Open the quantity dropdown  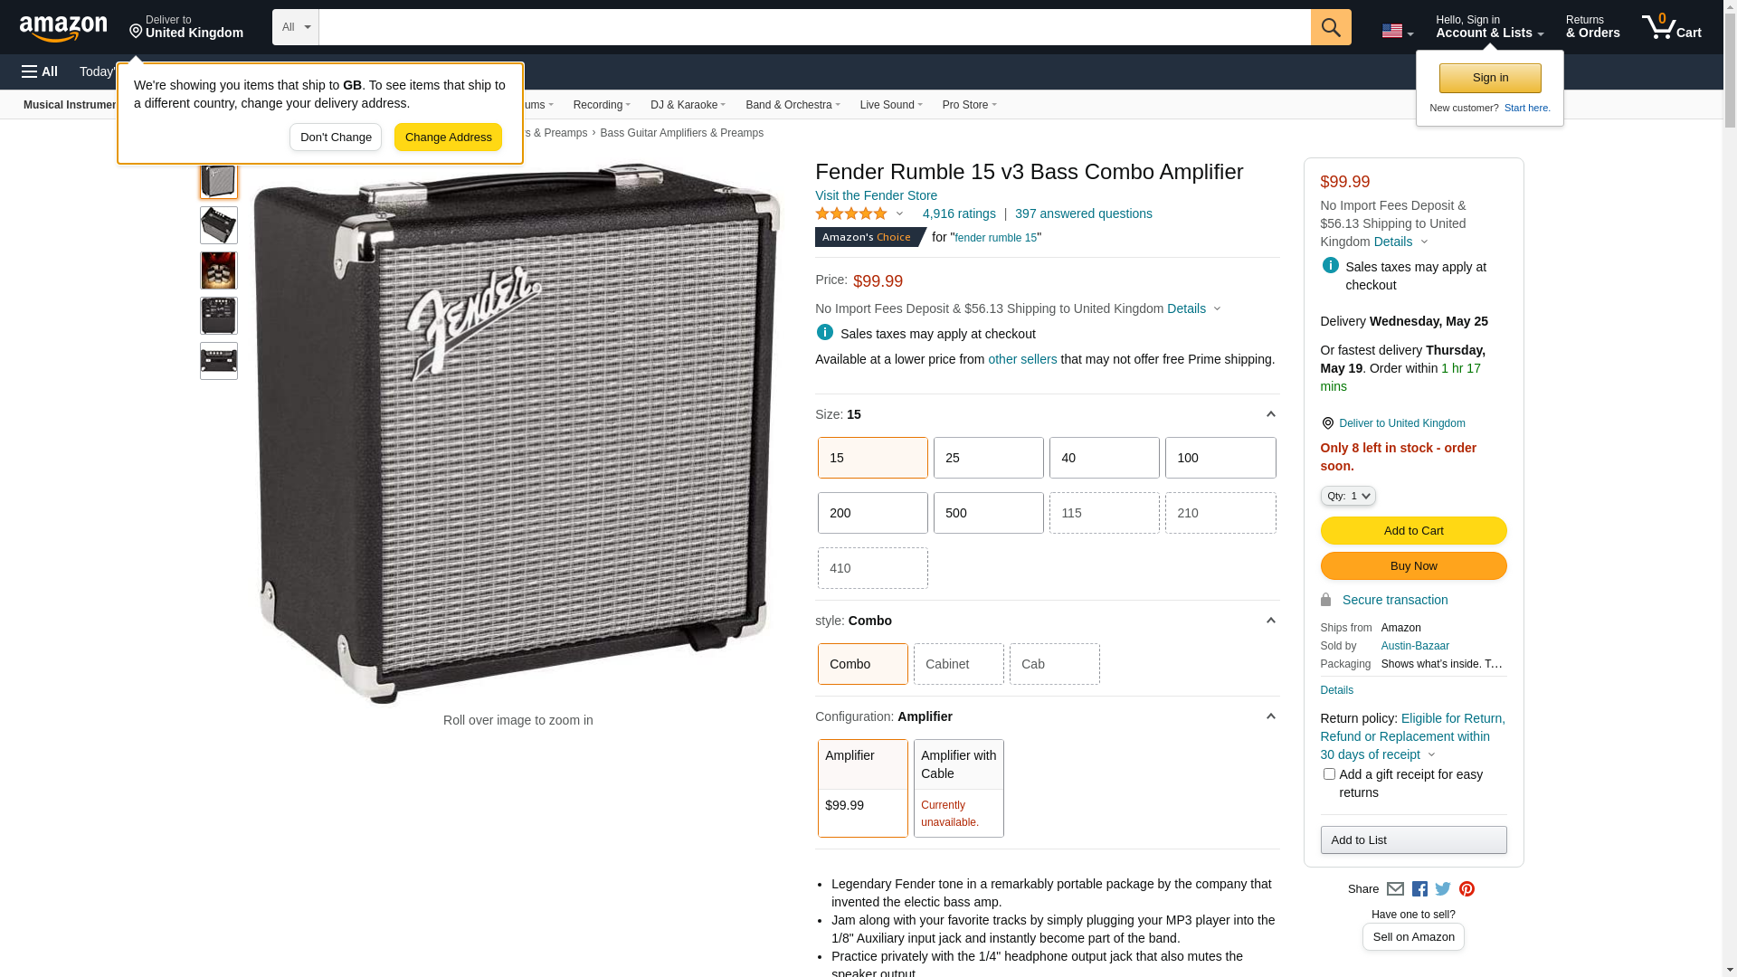tap(1347, 496)
